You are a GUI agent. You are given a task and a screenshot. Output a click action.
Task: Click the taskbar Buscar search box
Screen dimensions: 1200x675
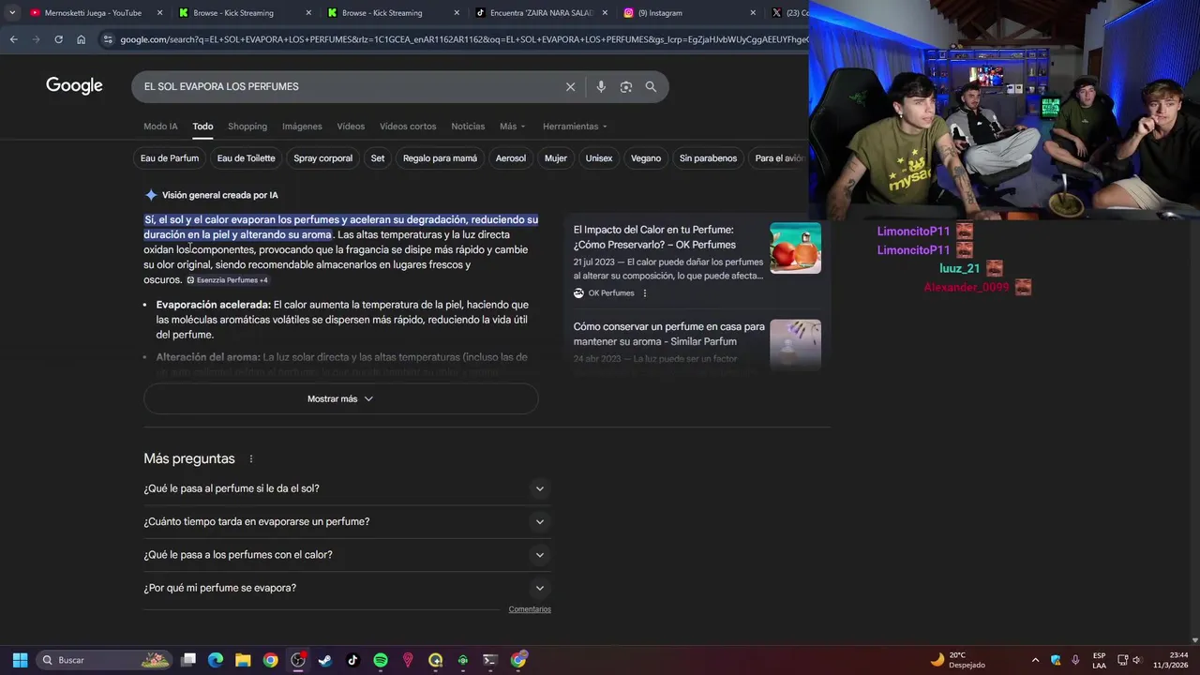pos(106,660)
